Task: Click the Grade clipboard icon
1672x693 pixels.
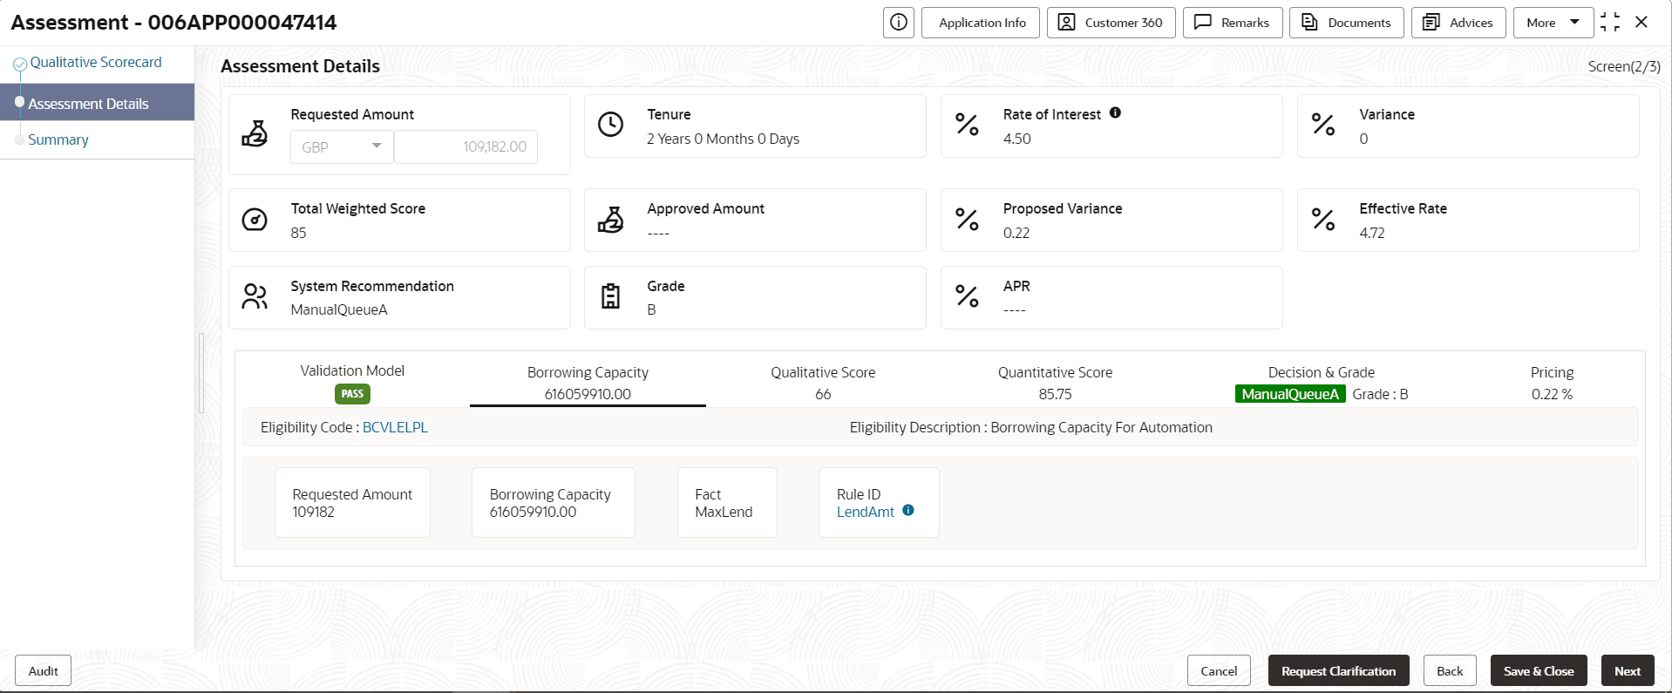Action: click(610, 297)
